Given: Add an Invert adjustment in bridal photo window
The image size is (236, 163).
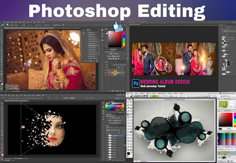Looking at the screenshot, I should click(x=109, y=59).
